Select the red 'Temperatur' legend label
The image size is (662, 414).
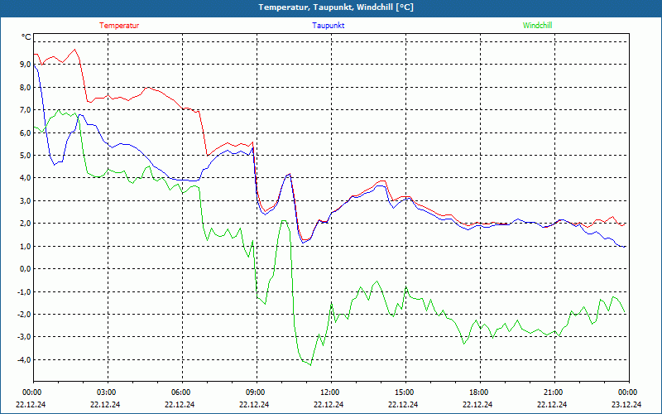[x=119, y=26]
